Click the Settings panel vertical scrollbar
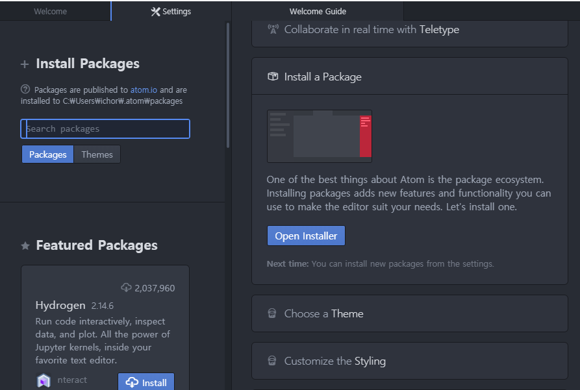580x390 pixels. [228, 86]
